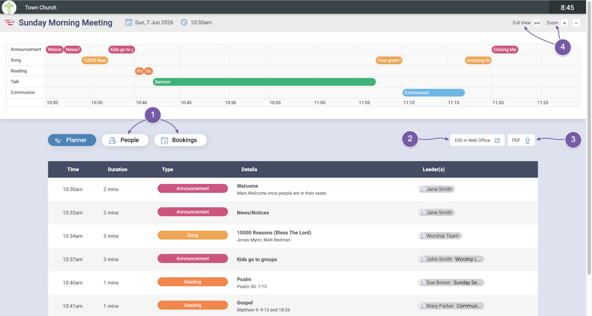Click the calendar icon next to the date
592x316 pixels.
point(129,23)
